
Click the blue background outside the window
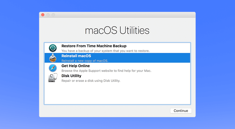click(19, 66)
